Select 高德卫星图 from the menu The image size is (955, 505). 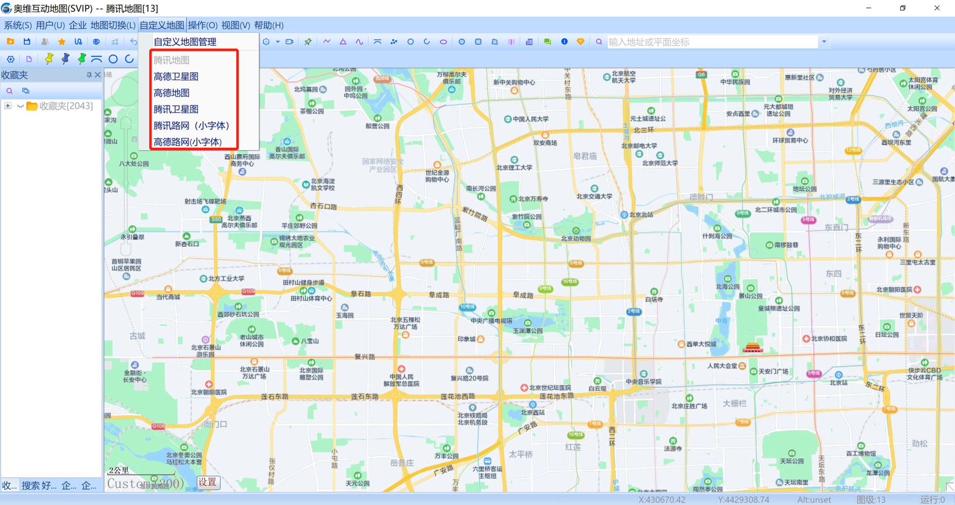tap(176, 76)
